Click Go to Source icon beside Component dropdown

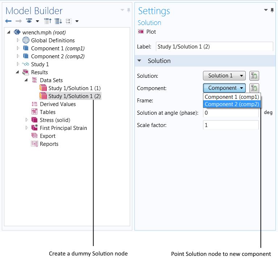pyautogui.click(x=254, y=88)
